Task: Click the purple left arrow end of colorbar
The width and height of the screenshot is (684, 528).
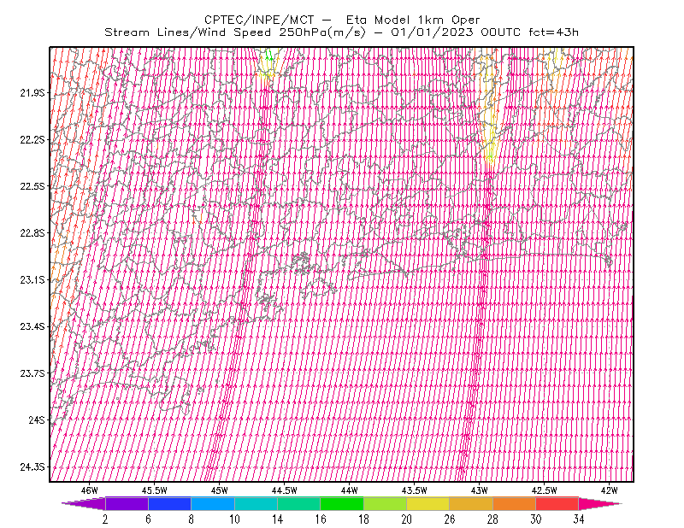Action: coord(84,503)
